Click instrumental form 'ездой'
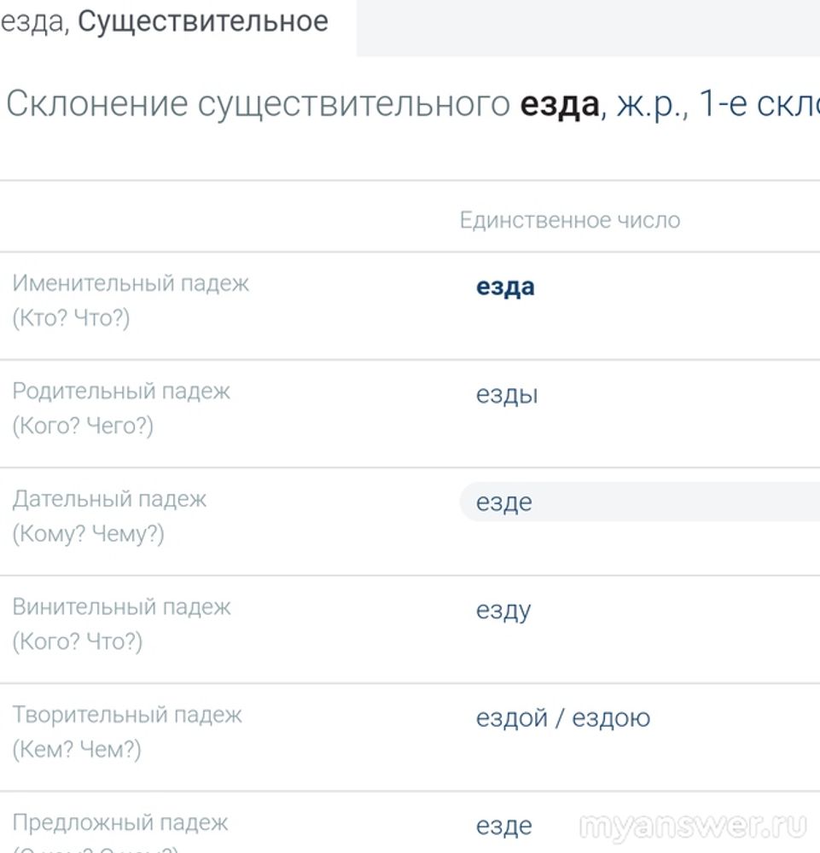 (x=511, y=718)
